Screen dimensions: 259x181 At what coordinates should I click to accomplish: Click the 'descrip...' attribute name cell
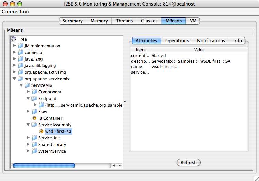click(x=141, y=61)
